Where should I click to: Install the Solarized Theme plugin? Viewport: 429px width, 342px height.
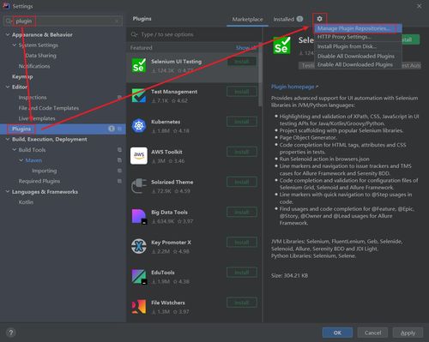tap(242, 182)
